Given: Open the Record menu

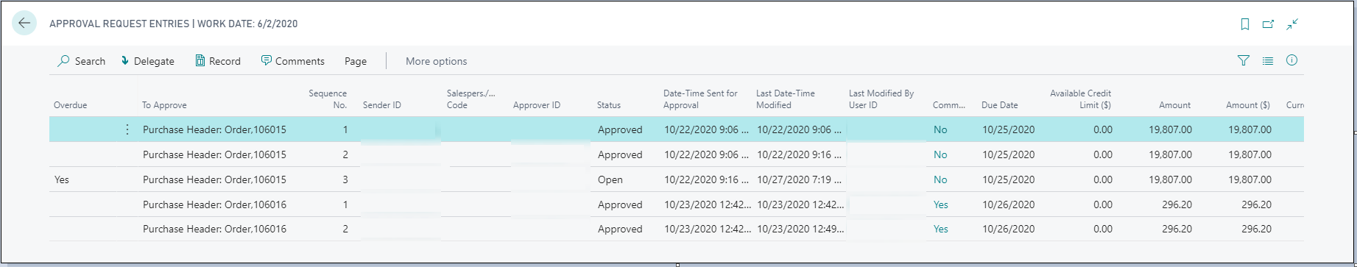Looking at the screenshot, I should (218, 61).
